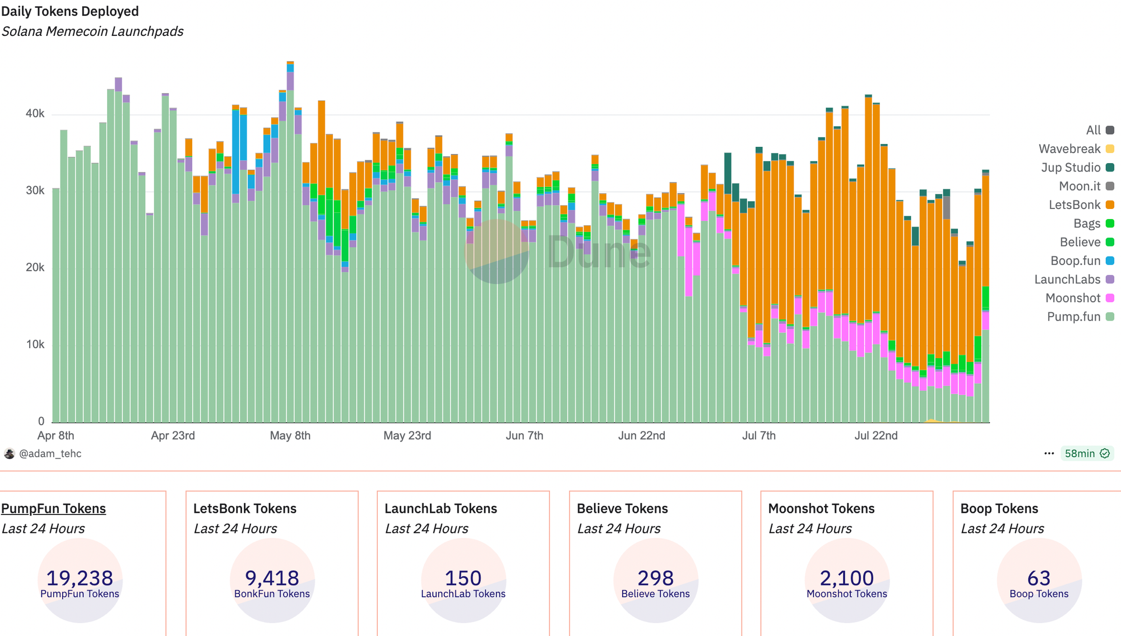This screenshot has width=1121, height=636.
Task: Click the @adam_tehc avatar icon
Action: 9,453
